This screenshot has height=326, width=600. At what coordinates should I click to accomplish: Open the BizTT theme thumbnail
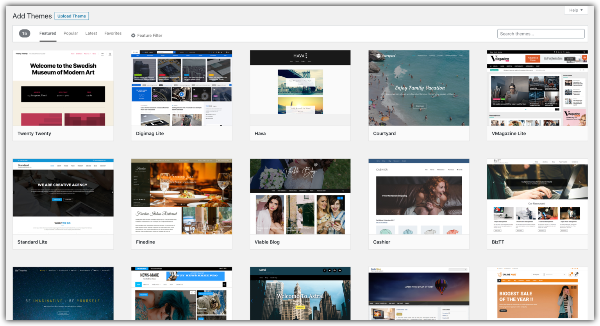(537, 196)
